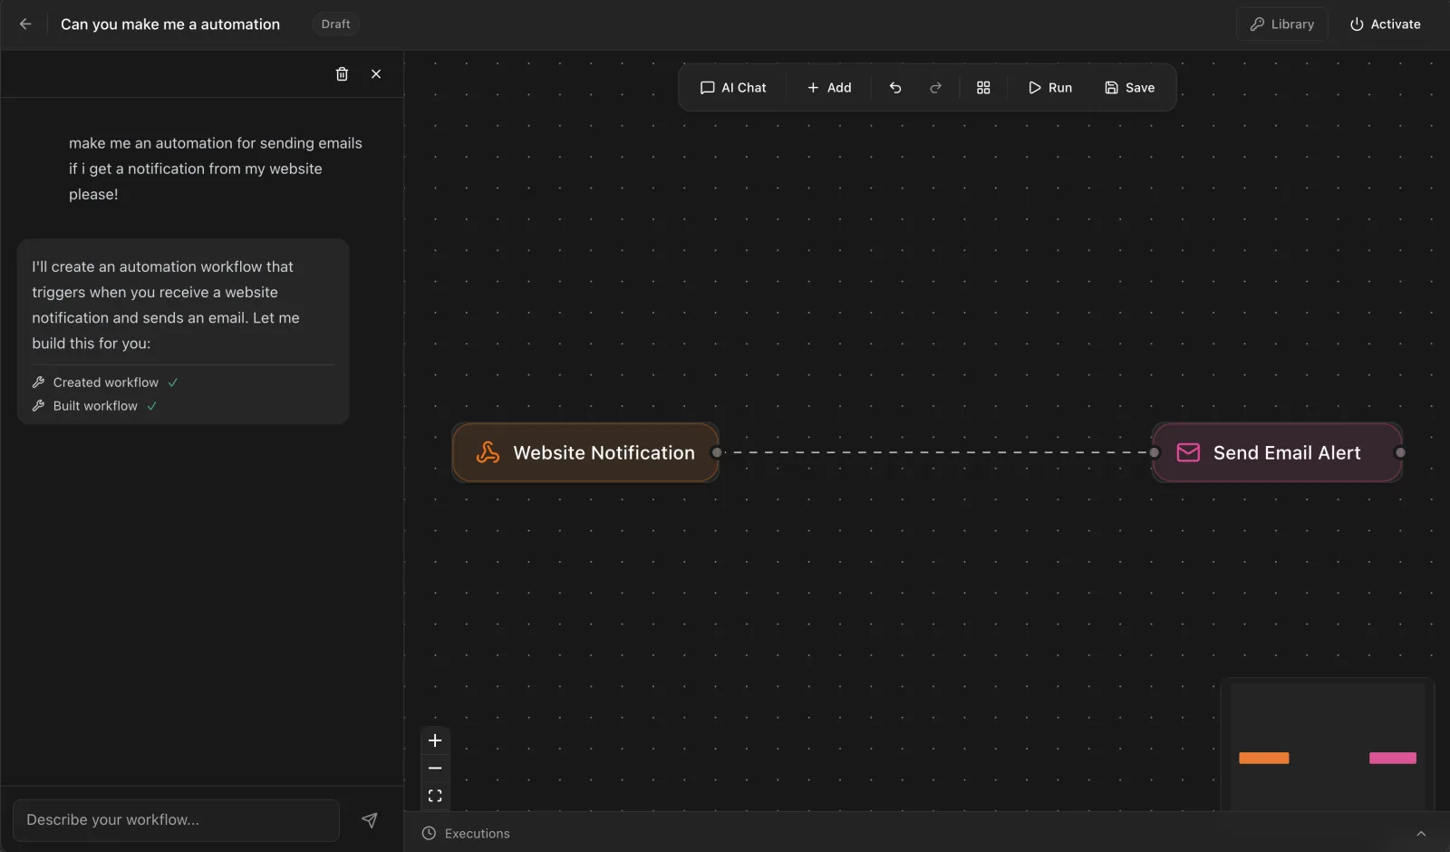The width and height of the screenshot is (1450, 852).
Task: Go back using the left arrow
Action: pyautogui.click(x=25, y=24)
